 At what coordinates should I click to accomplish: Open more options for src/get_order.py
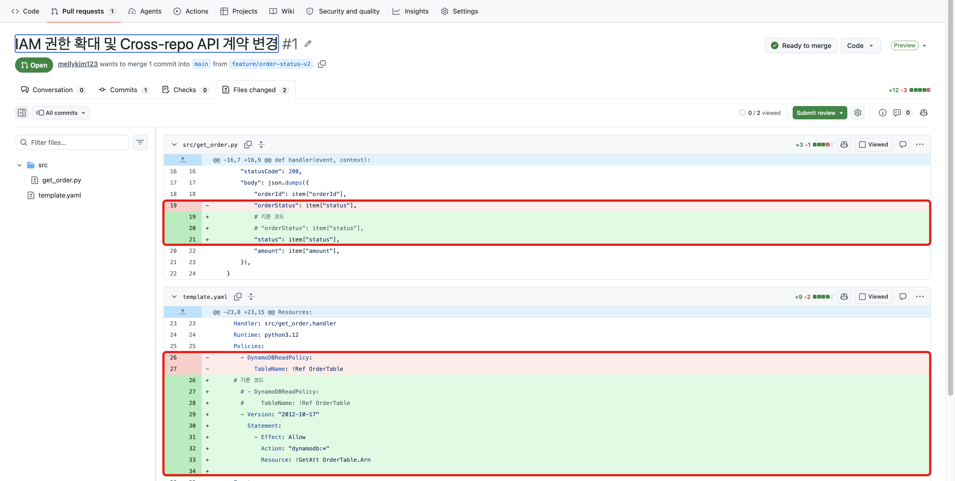(920, 145)
